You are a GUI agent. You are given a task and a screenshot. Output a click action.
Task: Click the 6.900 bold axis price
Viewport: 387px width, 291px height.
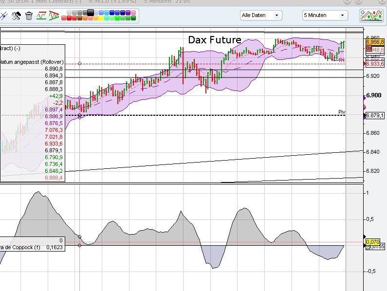click(374, 95)
